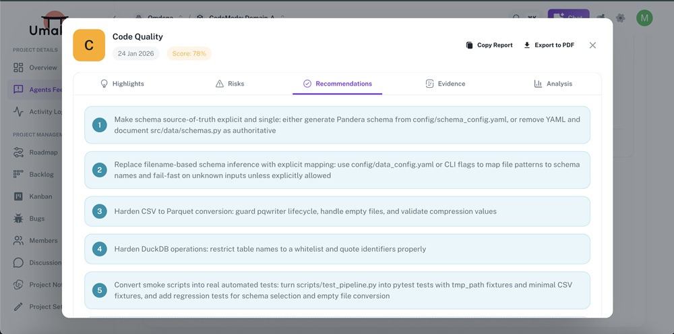Close the Code Quality report dialog
Image resolution: width=674 pixels, height=334 pixels.
click(x=592, y=45)
